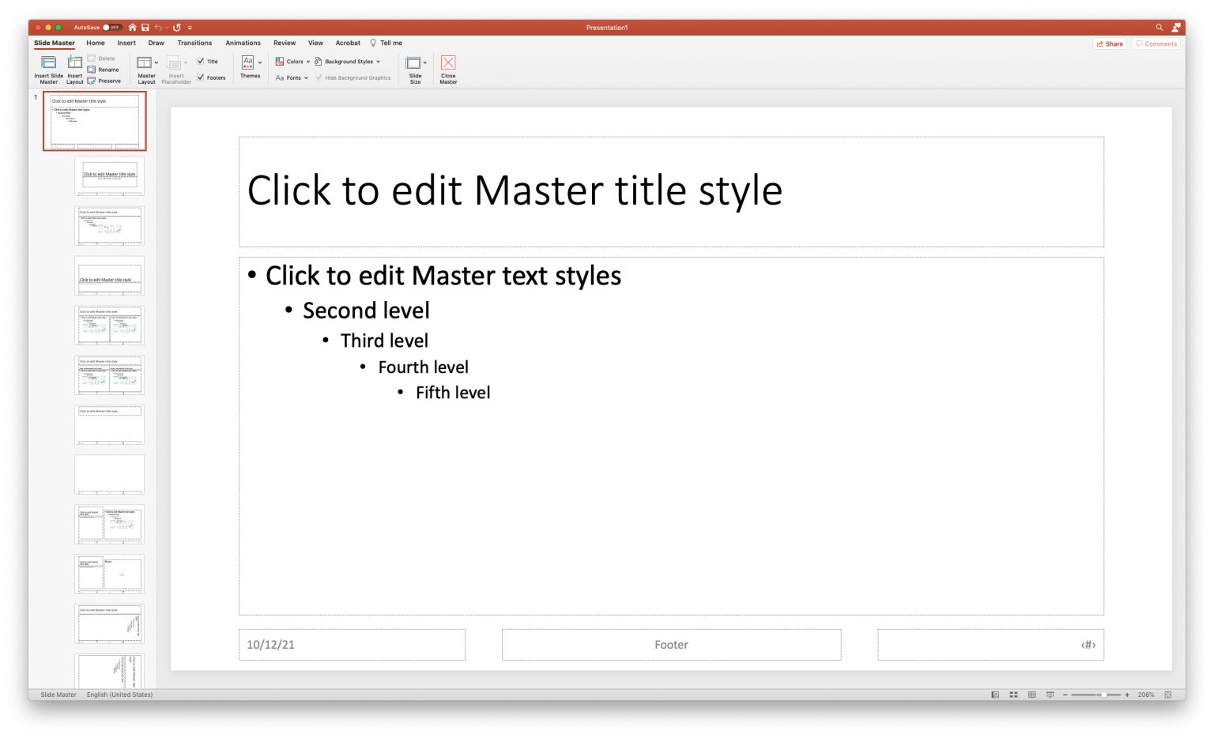Switch to Reading view icon

[x=1031, y=695]
